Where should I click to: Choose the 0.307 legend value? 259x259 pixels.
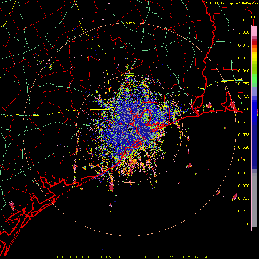pos(244,199)
